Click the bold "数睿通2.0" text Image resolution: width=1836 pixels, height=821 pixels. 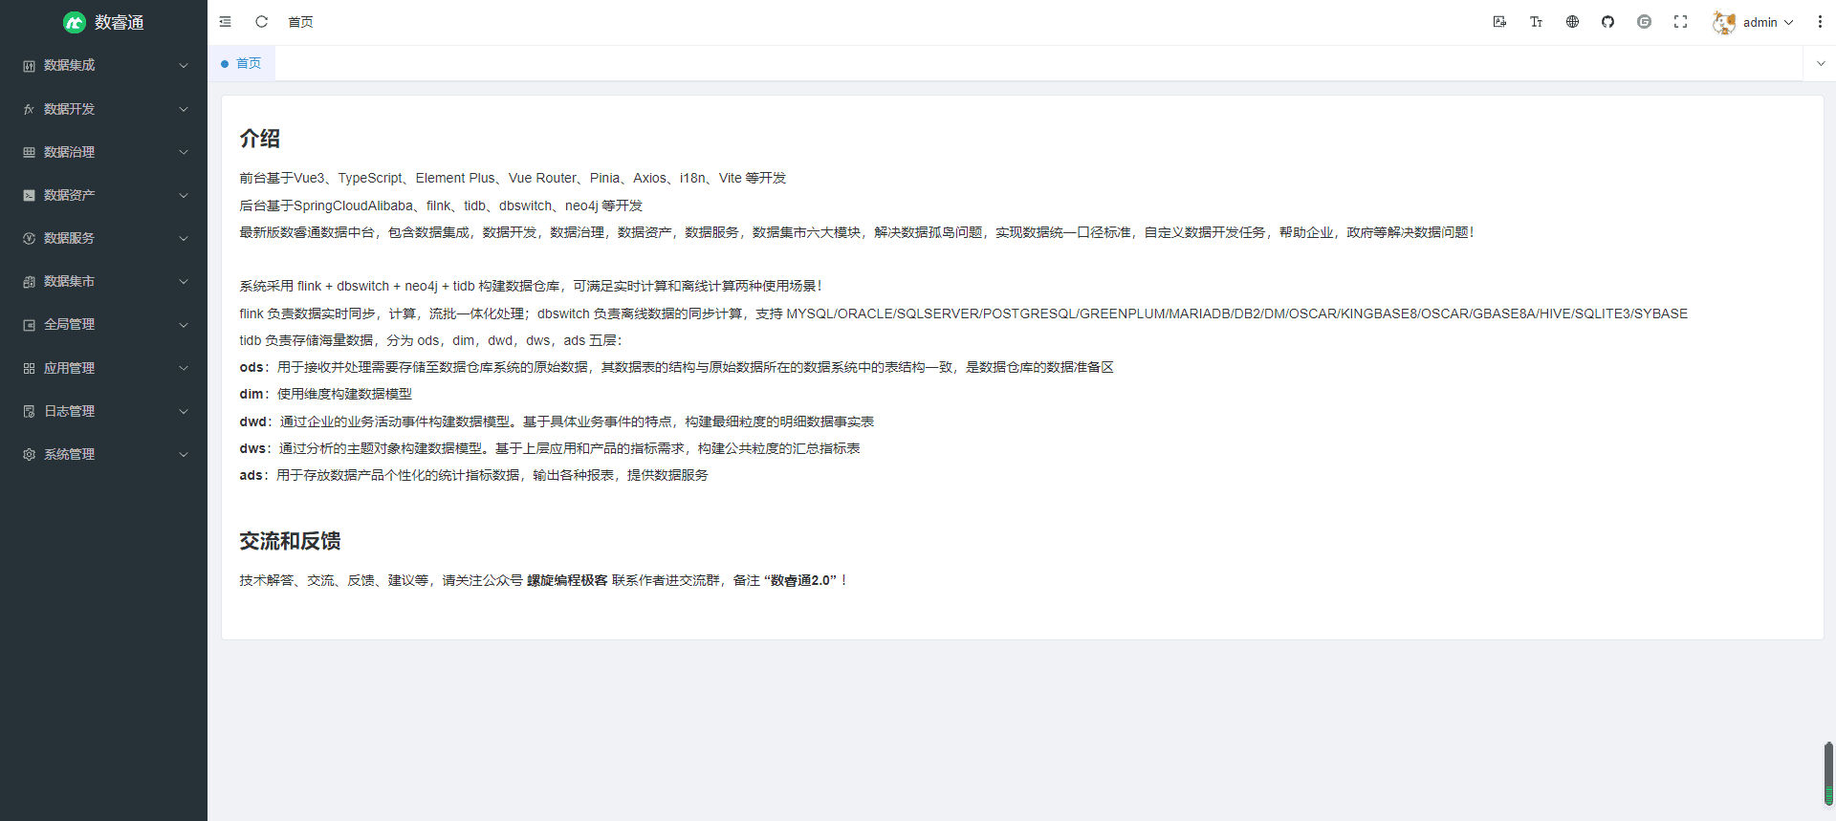(x=800, y=580)
